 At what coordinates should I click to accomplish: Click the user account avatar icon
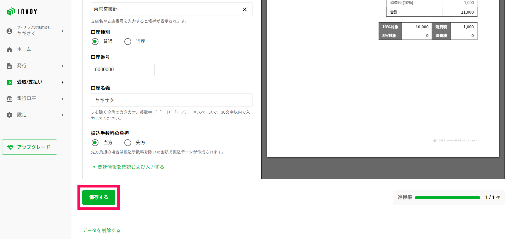[10, 31]
